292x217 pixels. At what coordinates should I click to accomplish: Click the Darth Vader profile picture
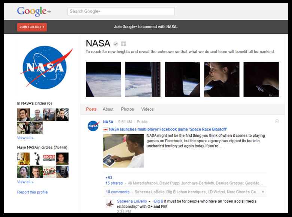[62, 172]
